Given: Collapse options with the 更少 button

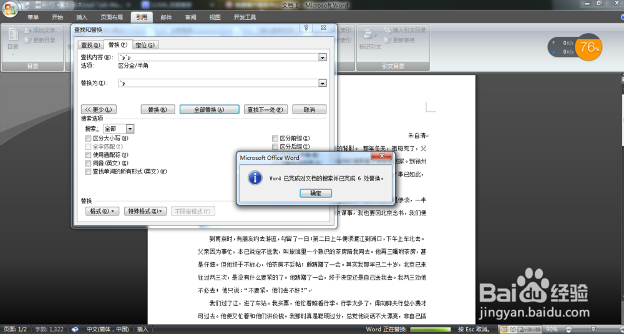Looking at the screenshot, I should pos(99,109).
